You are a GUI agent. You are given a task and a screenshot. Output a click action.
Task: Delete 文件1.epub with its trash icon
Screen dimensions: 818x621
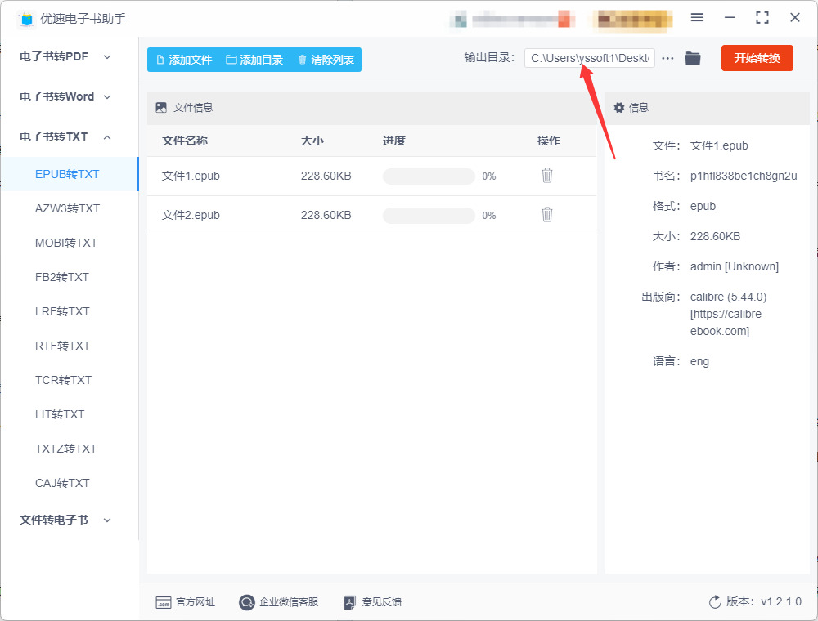pyautogui.click(x=546, y=176)
